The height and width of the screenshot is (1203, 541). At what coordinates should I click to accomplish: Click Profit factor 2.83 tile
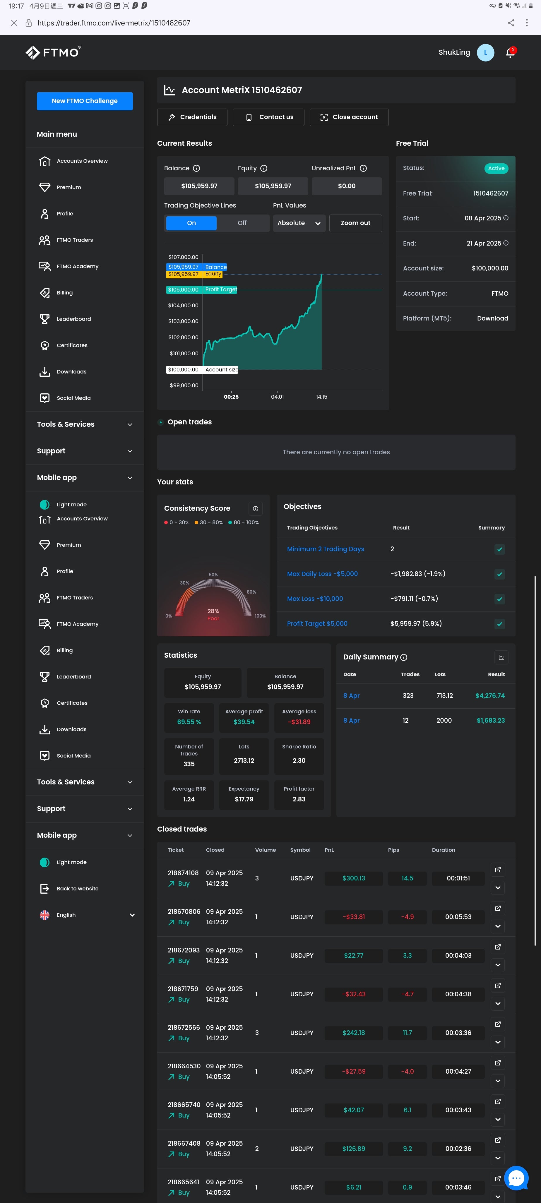click(299, 795)
